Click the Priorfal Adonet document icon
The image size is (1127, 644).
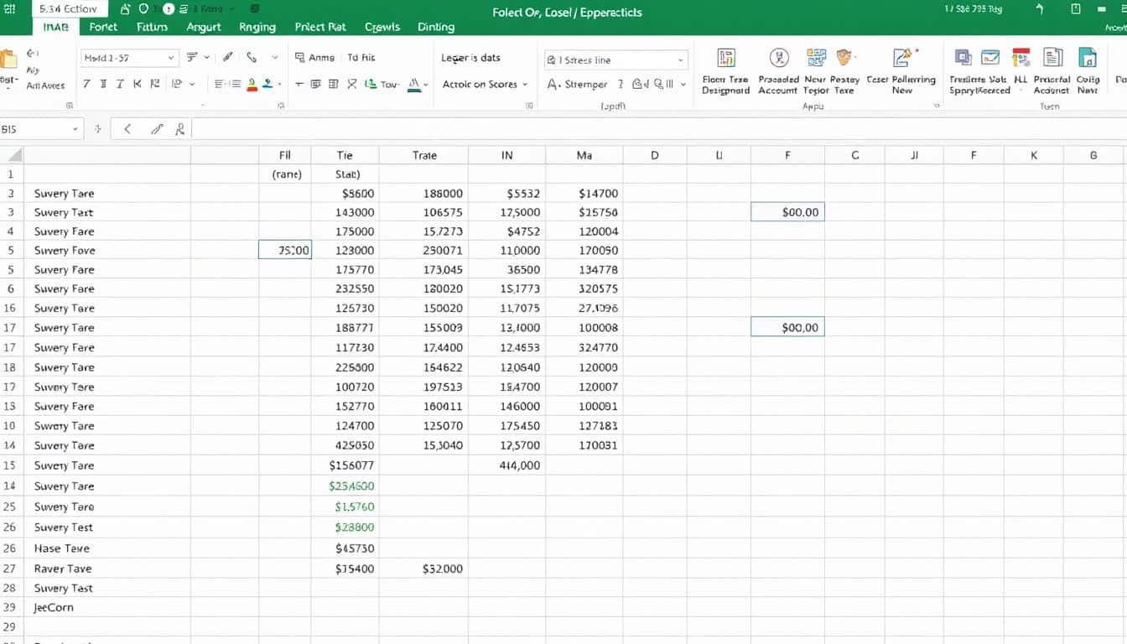coord(1052,58)
